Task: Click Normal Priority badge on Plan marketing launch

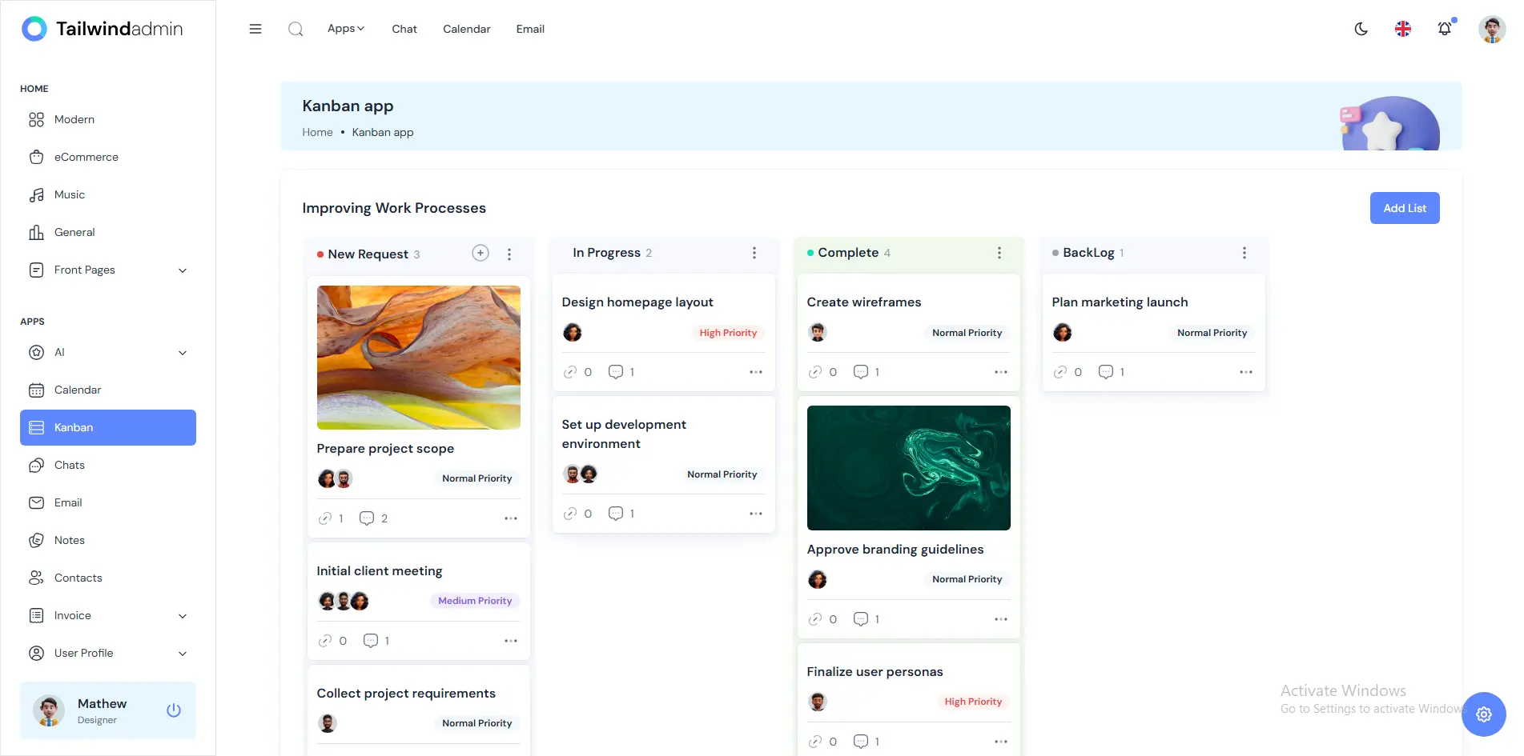Action: coord(1212,333)
